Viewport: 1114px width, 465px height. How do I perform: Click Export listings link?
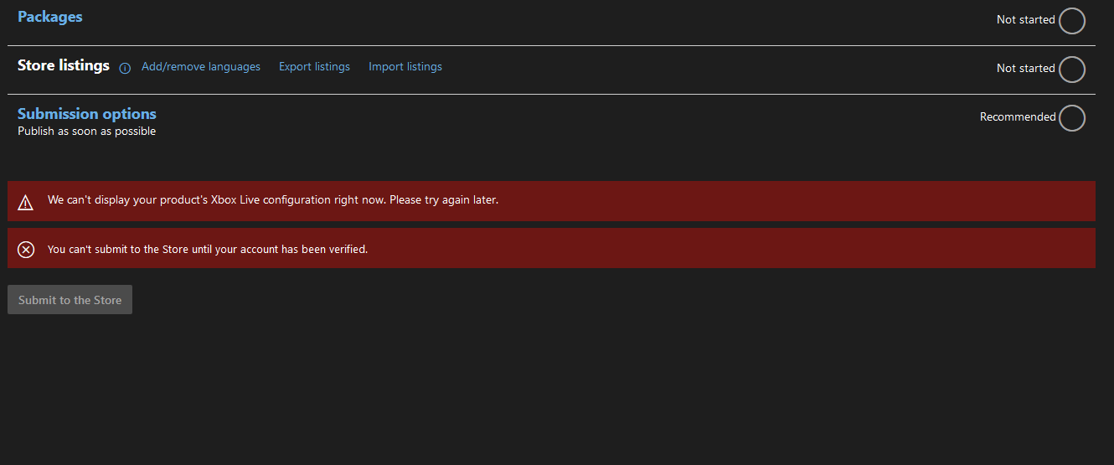(x=314, y=67)
